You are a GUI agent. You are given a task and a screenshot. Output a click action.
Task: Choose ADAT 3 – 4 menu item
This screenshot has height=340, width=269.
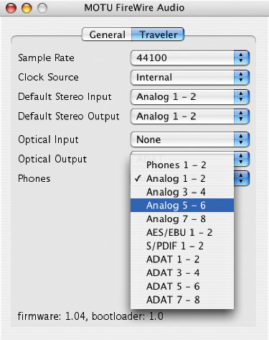coord(182,272)
